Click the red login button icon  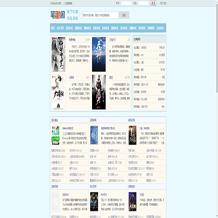click(x=153, y=3)
